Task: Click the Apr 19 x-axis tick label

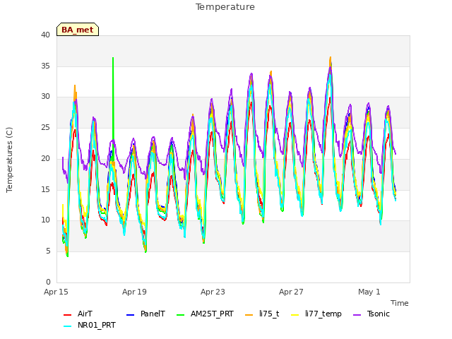Action: 134,292
